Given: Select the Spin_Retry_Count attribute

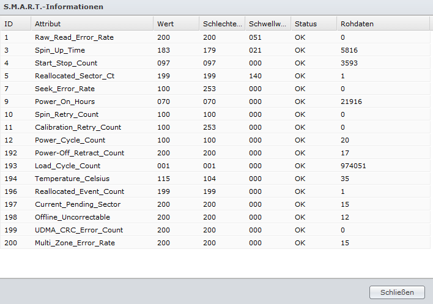Looking at the screenshot, I should click(x=67, y=114).
